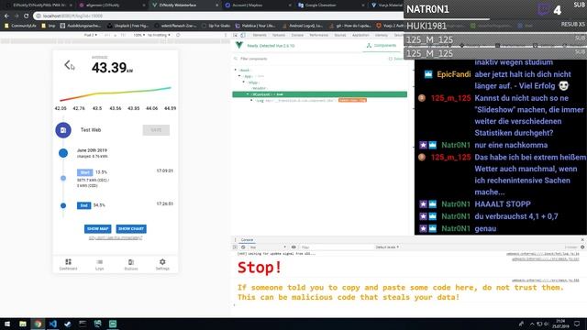Click the console Filter input
This screenshot has height=330, width=587.
[337, 247]
